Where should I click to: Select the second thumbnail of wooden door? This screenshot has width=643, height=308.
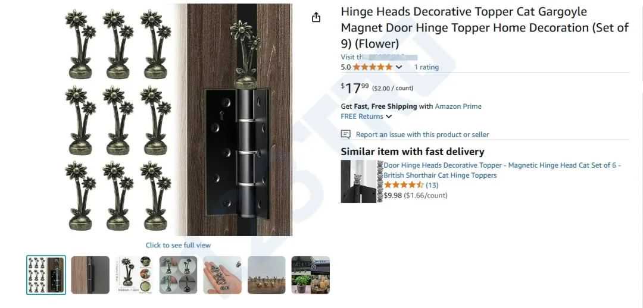pyautogui.click(x=90, y=275)
